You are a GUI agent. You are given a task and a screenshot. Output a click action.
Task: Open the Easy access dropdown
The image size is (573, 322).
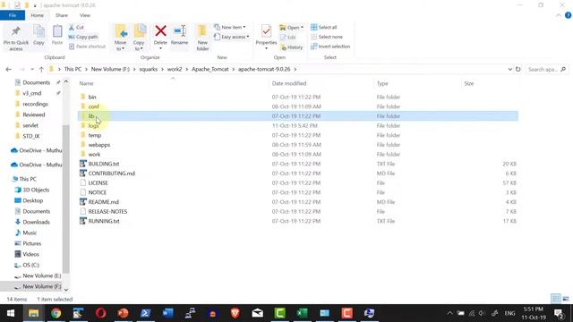[x=232, y=37]
